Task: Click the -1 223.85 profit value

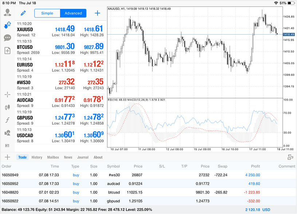Action: point(252,192)
